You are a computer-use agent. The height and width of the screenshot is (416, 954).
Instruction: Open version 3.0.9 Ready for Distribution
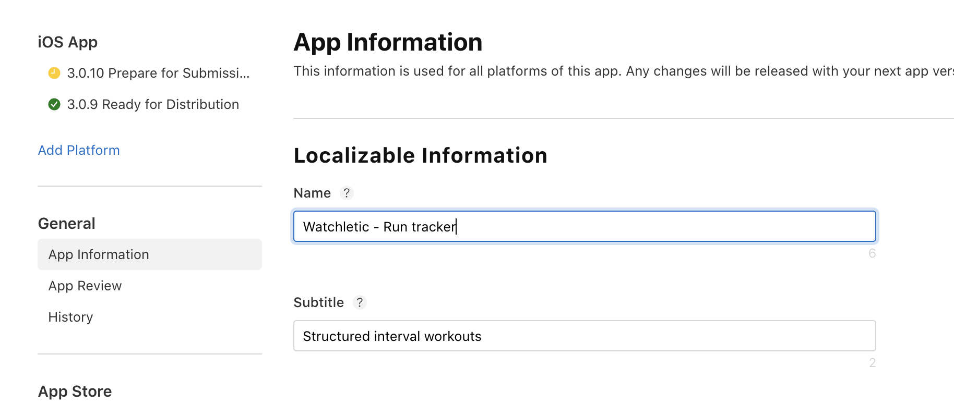pyautogui.click(x=153, y=104)
